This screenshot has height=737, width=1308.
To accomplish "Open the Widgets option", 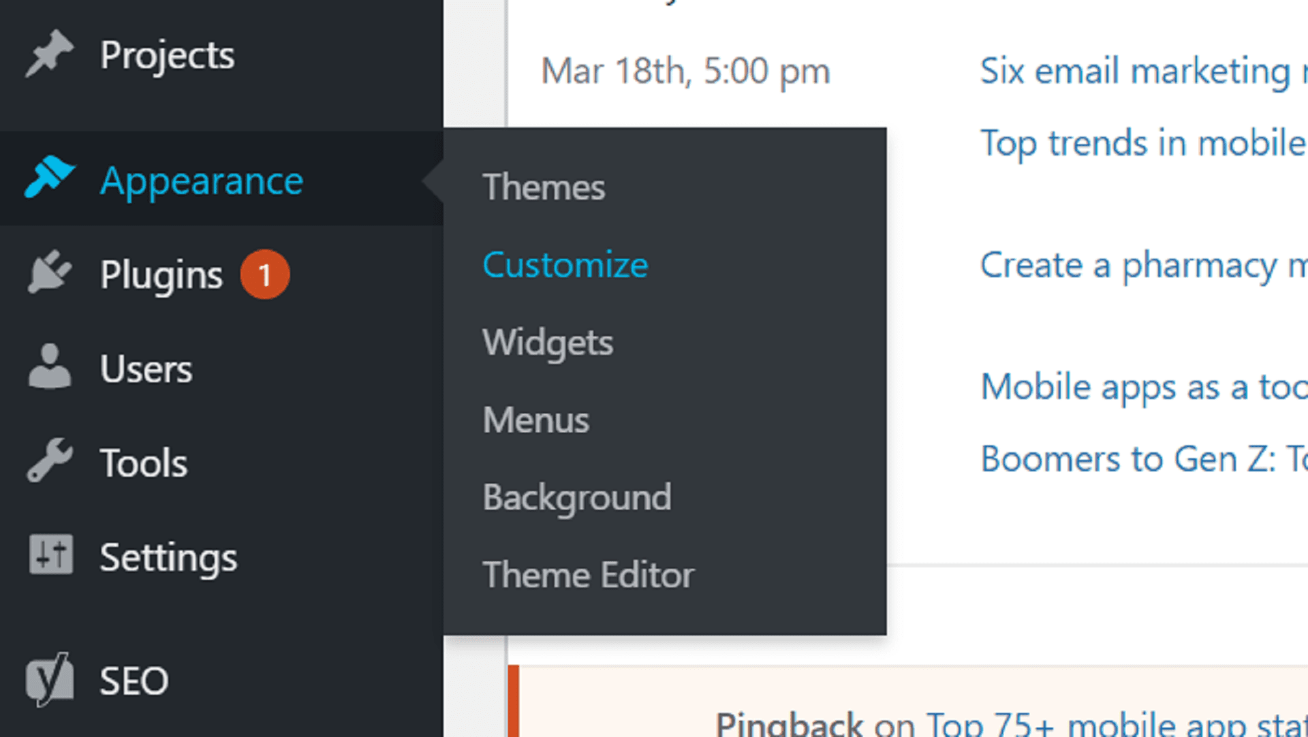I will 547,342.
